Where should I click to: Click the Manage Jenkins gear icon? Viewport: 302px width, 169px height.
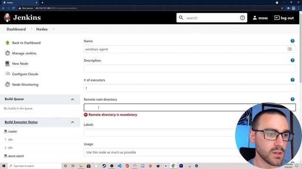[8, 53]
